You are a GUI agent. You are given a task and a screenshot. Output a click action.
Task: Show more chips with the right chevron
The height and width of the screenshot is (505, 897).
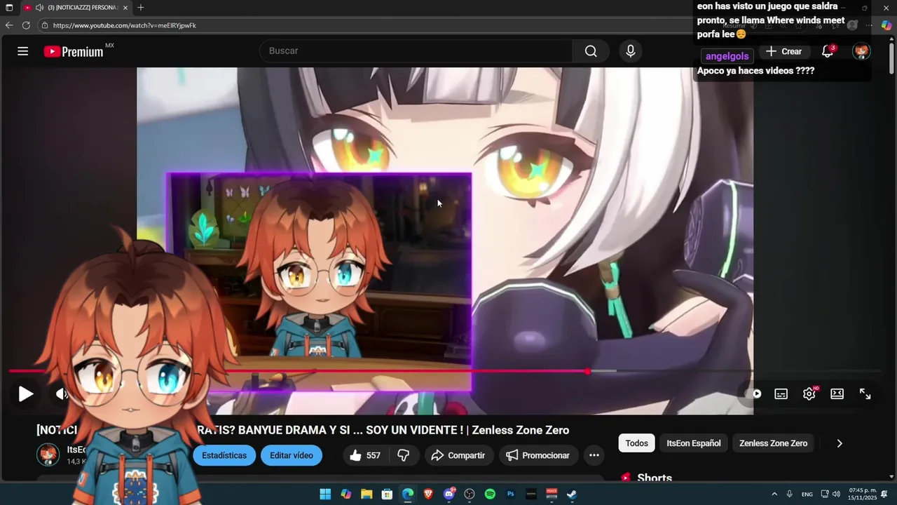pos(840,443)
